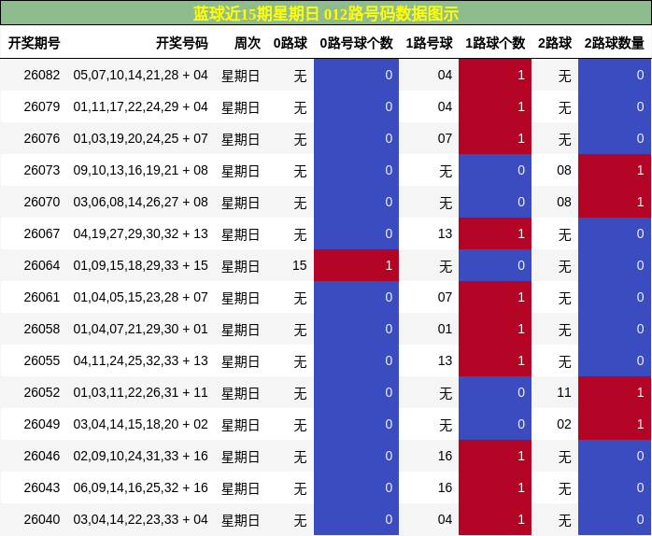
Task: Click 2路球 value 11 in row 26052
Action: point(564,392)
